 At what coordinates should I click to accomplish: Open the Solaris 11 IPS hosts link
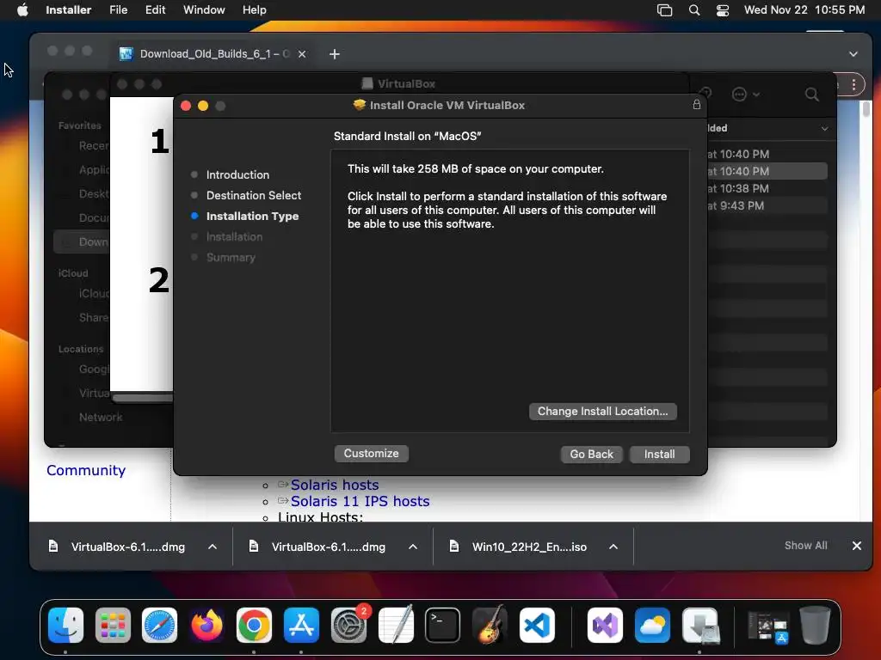click(x=360, y=501)
